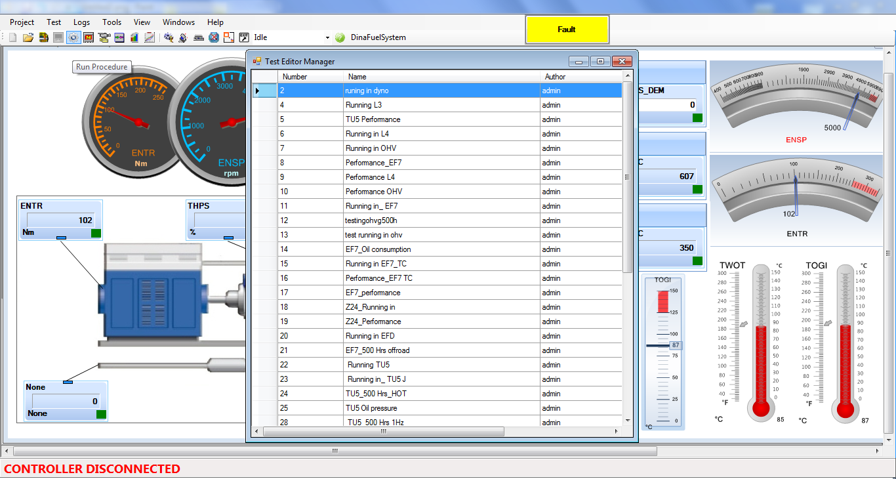
Task: Click the main window horizontal scrollbar thumb
Action: point(335,451)
